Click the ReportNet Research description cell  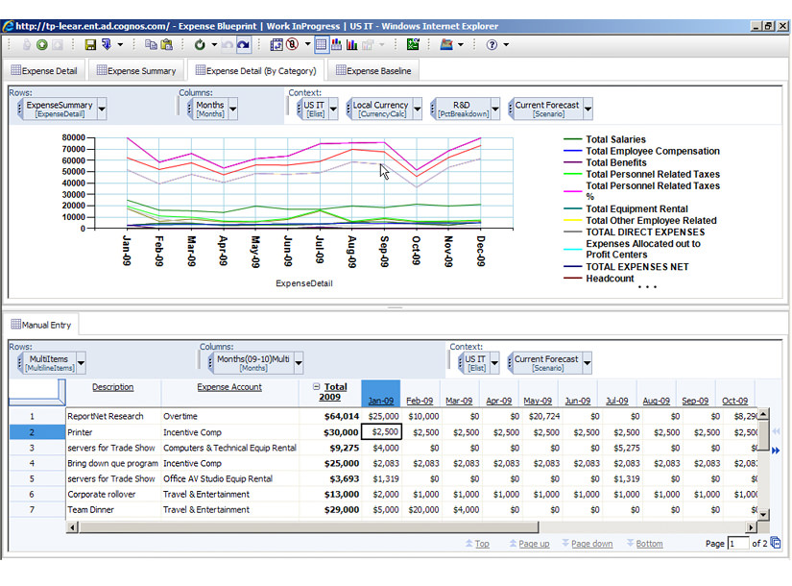tap(113, 416)
